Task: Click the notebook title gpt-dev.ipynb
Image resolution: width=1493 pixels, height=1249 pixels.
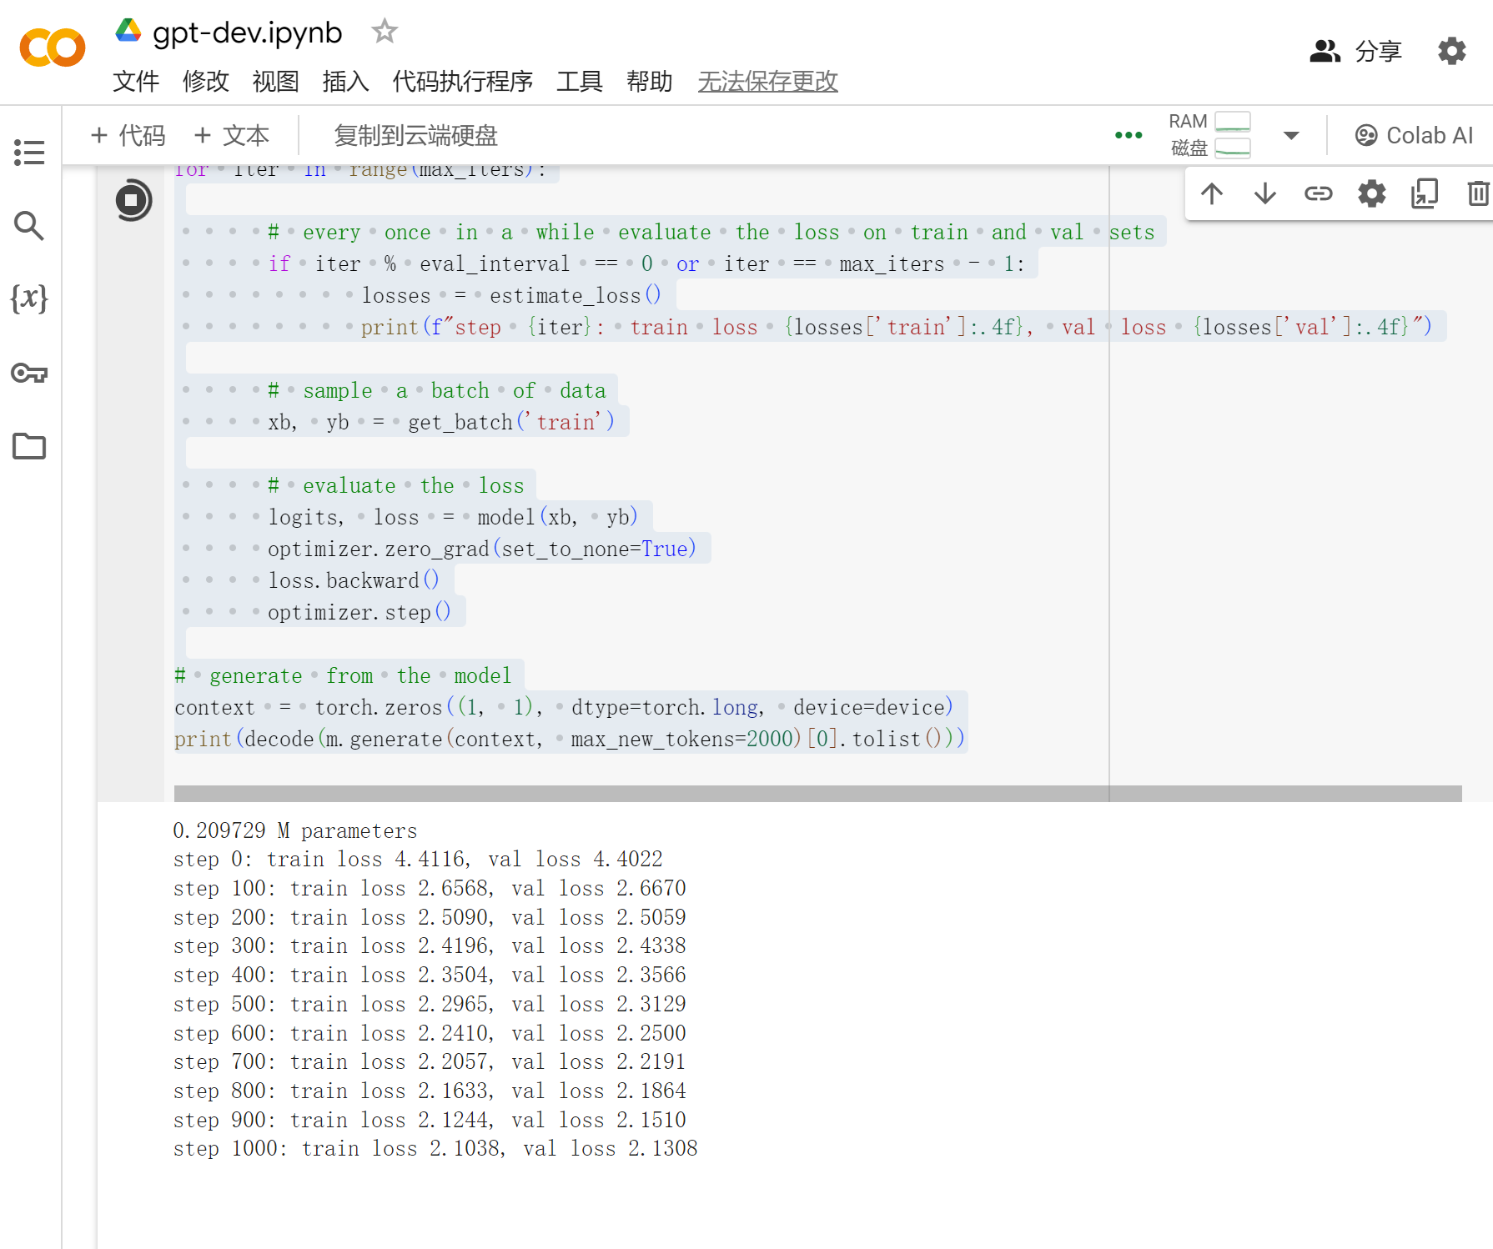Action: (248, 32)
